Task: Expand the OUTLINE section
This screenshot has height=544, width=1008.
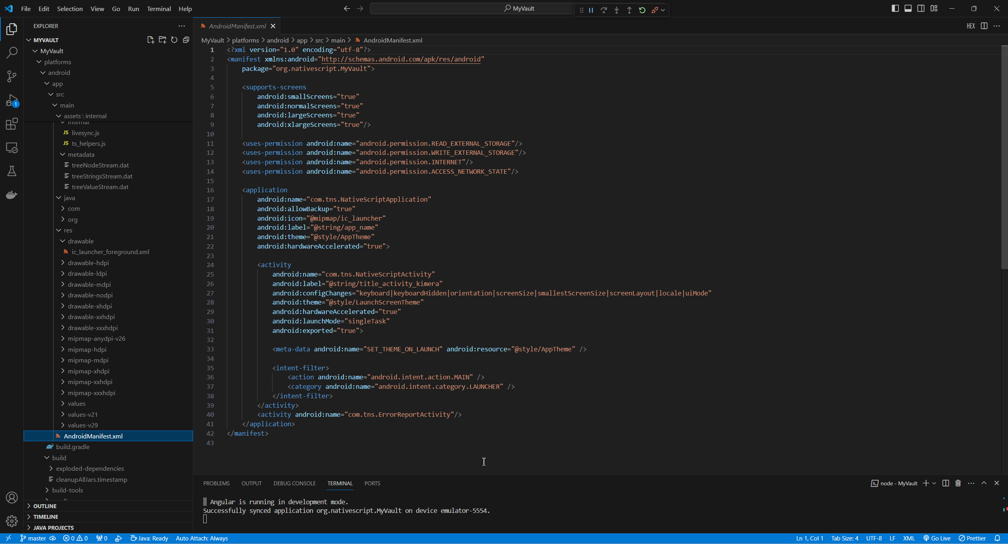Action: click(45, 506)
